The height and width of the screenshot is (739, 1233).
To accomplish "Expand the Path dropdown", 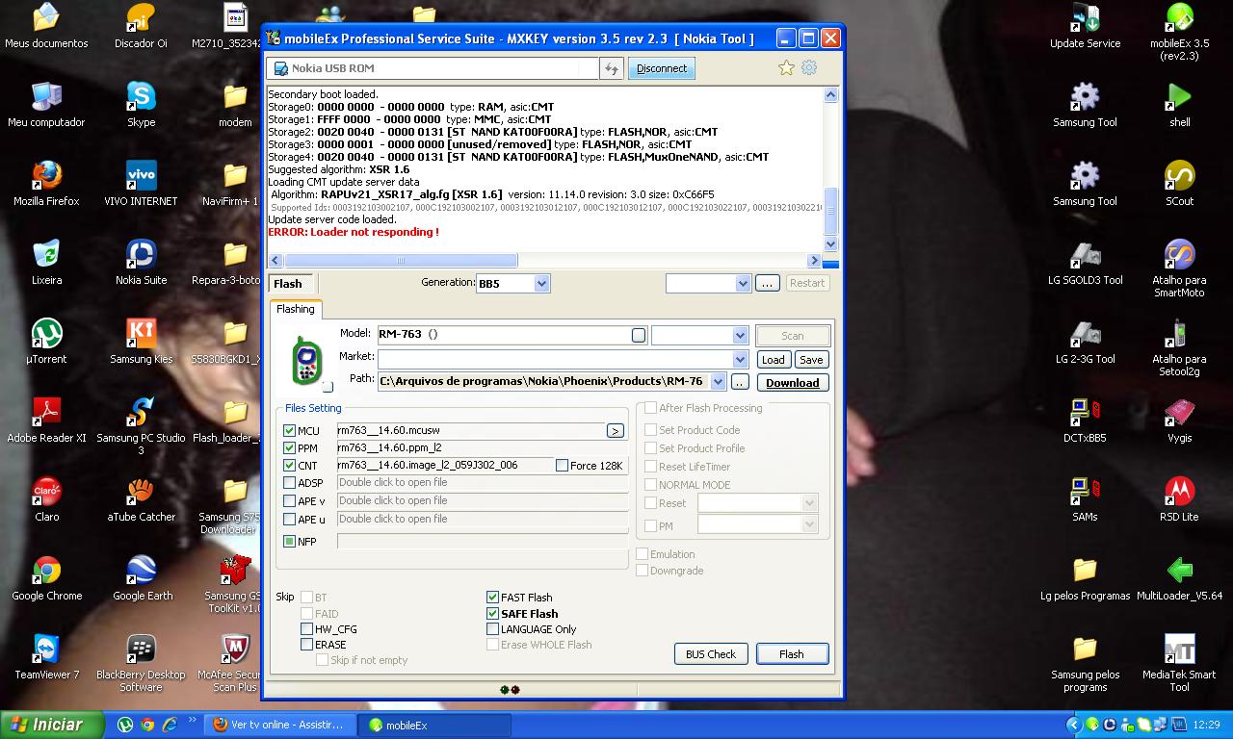I will coord(718,382).
